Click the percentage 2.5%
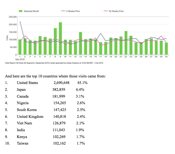The height and width of the screenshot is (154, 175). pos(81,110)
